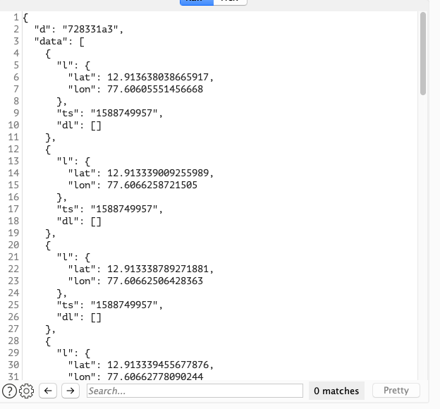Click the "728331a3" value on line 2
Screen dimensions: 440x409
coord(93,29)
